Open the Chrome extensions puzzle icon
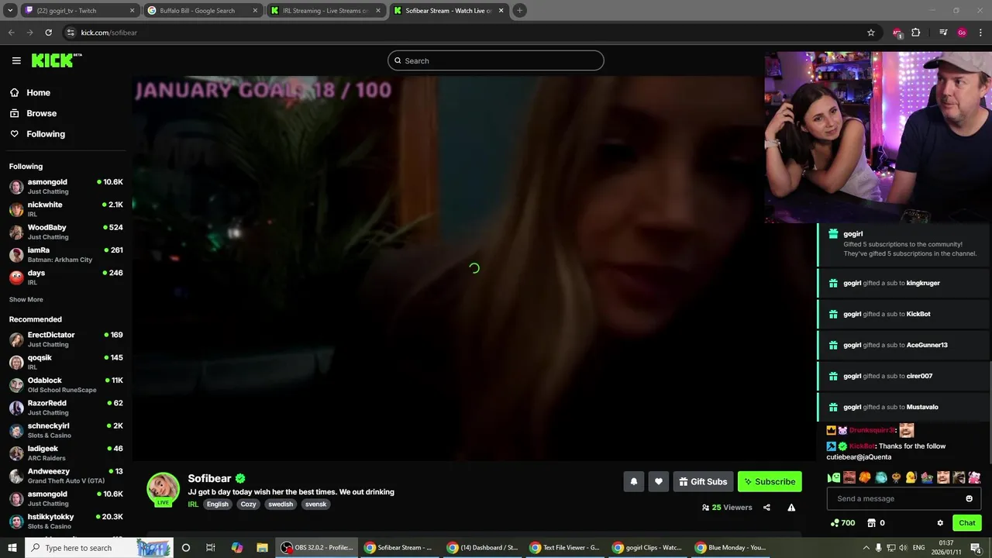The image size is (992, 558). (x=916, y=33)
